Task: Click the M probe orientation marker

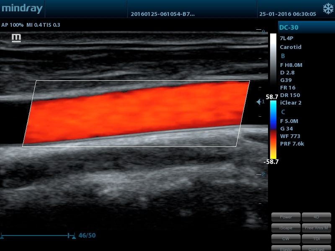Action: pyautogui.click(x=16, y=38)
